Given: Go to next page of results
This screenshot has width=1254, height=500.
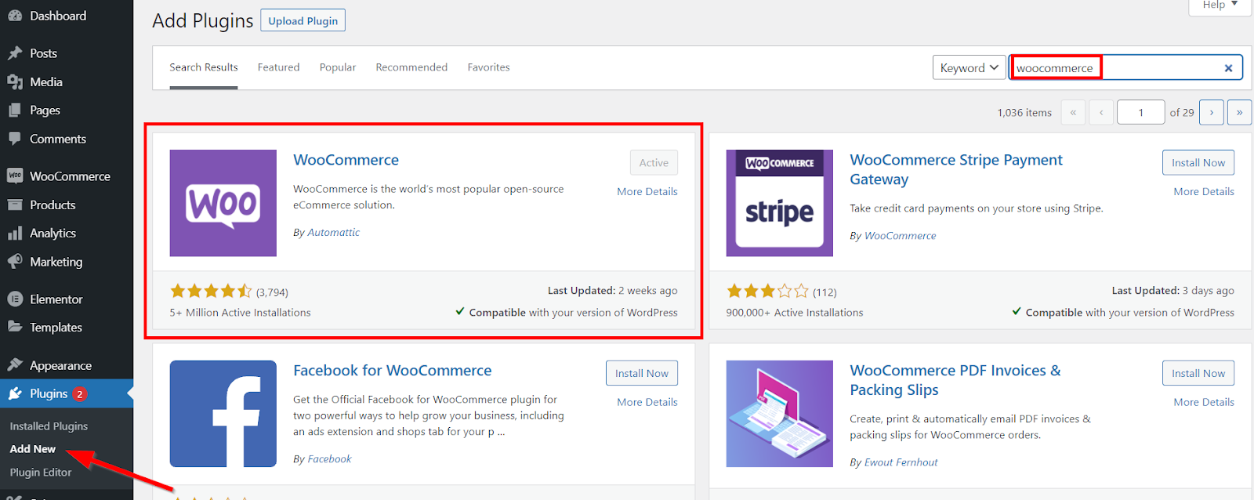Looking at the screenshot, I should click(1212, 112).
